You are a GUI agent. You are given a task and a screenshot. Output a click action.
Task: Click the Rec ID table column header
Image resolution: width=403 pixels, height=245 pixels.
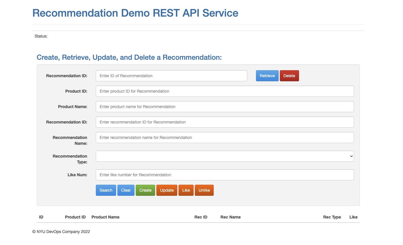201,217
